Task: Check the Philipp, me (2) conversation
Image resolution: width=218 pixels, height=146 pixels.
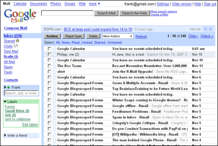Action: 49,54
